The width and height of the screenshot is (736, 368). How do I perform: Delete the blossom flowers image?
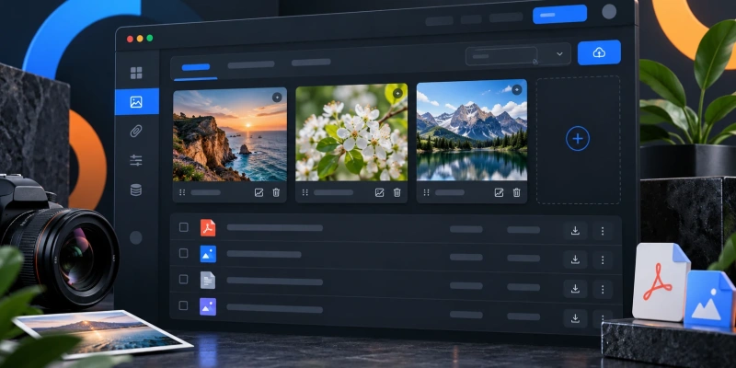(397, 192)
